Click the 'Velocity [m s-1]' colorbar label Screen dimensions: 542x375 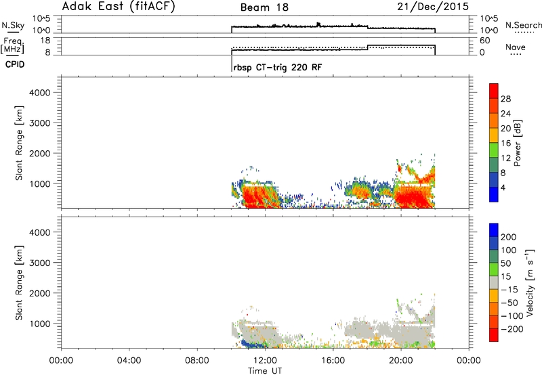coord(529,282)
